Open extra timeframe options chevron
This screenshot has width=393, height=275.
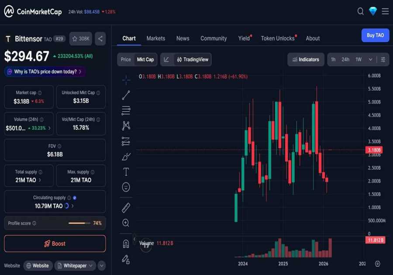[x=370, y=59]
